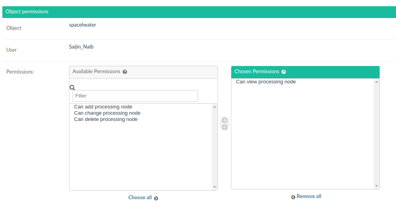Click the Available Permissions header title
The image size is (396, 209).
click(96, 72)
